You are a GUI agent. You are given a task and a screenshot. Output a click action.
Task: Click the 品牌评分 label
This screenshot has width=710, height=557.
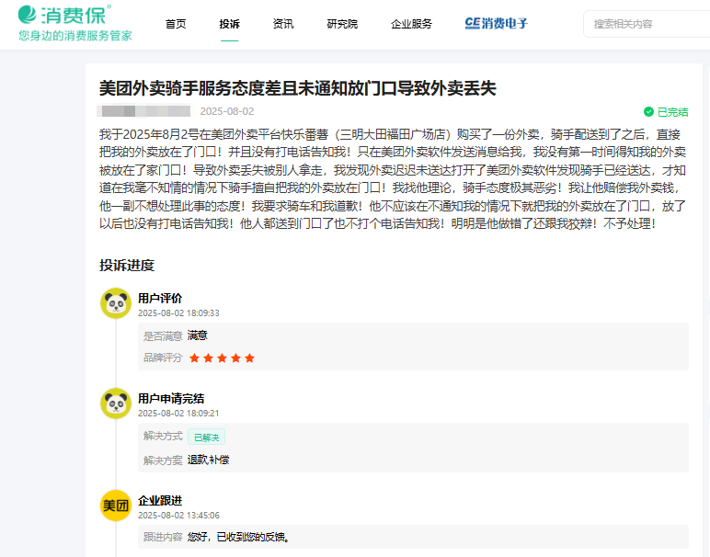click(x=163, y=358)
